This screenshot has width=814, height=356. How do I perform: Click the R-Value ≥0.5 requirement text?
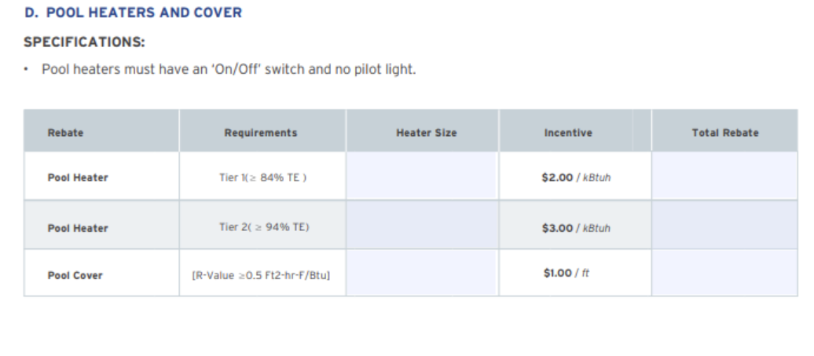(261, 275)
